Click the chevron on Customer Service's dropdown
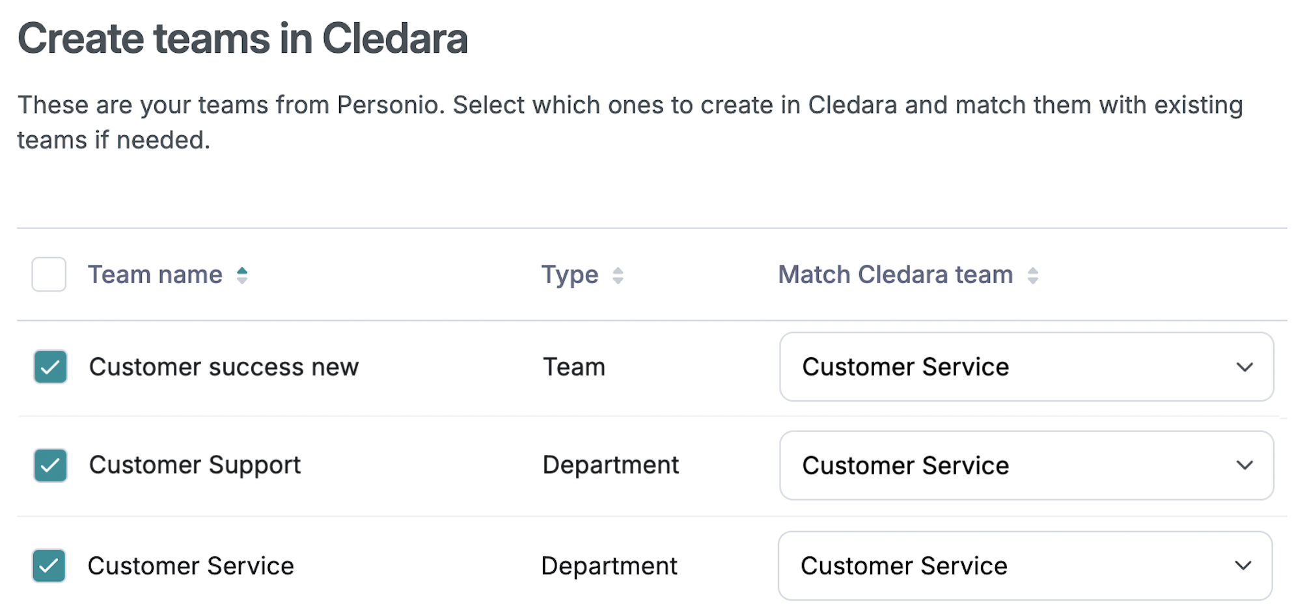The height and width of the screenshot is (613, 1294). (x=1245, y=566)
